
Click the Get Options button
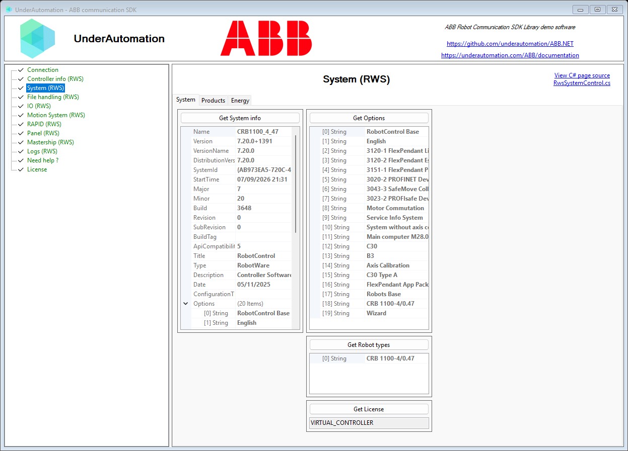point(369,118)
